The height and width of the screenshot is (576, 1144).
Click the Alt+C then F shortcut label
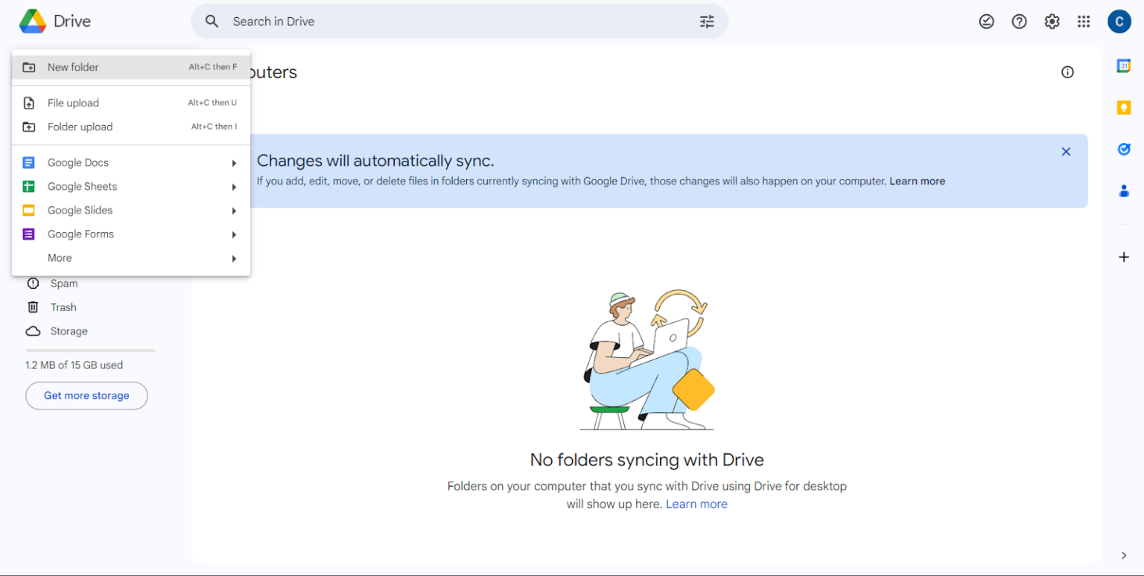coord(213,67)
